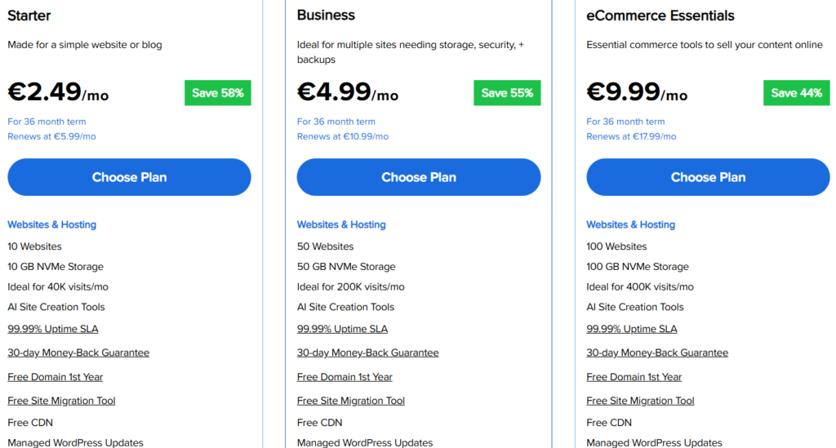Click the Save 58% badge
The height and width of the screenshot is (448, 836).
point(217,93)
